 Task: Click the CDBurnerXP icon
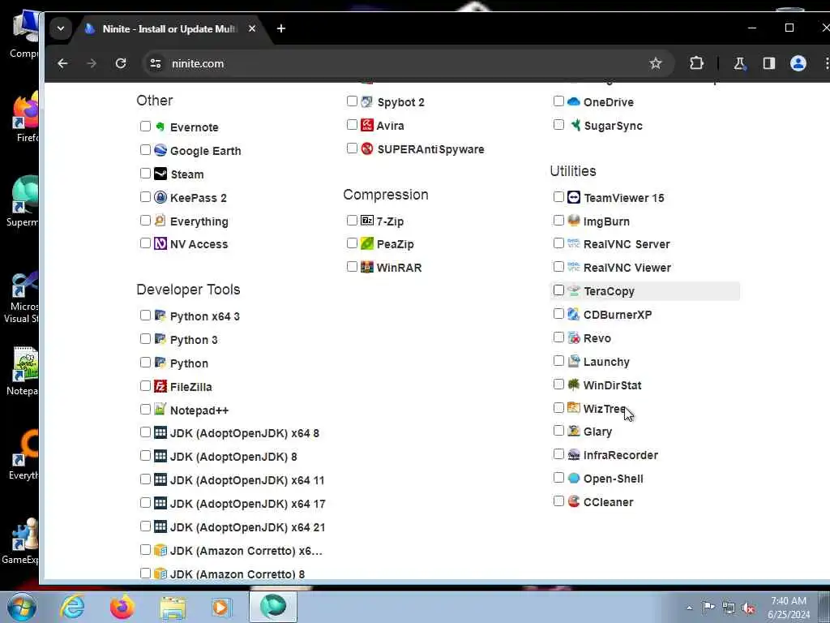[573, 314]
